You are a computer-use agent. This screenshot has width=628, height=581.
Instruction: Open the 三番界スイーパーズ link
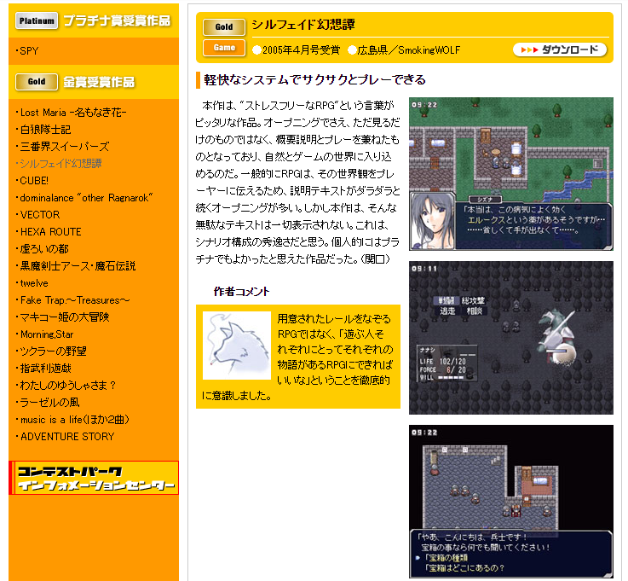(x=65, y=147)
